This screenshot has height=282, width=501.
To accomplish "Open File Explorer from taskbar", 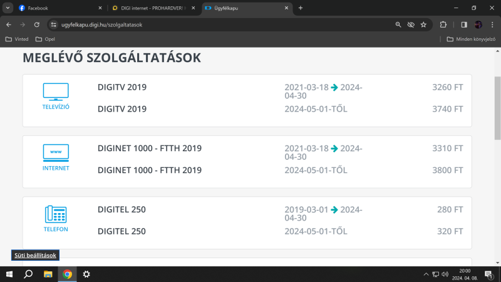I will [48, 274].
